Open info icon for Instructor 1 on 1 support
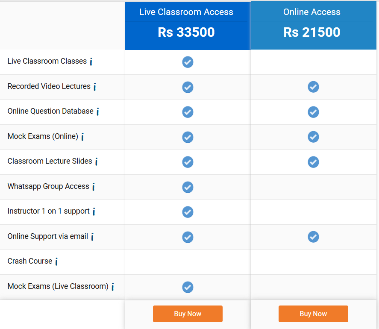This screenshot has height=329, width=379. [94, 211]
